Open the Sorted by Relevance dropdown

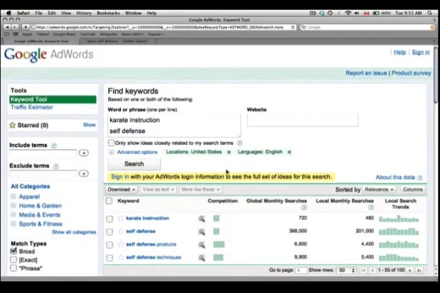pyautogui.click(x=379, y=190)
